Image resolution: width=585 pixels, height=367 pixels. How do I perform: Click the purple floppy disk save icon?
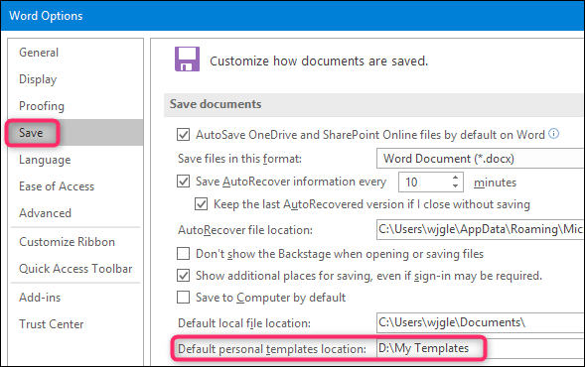[188, 59]
